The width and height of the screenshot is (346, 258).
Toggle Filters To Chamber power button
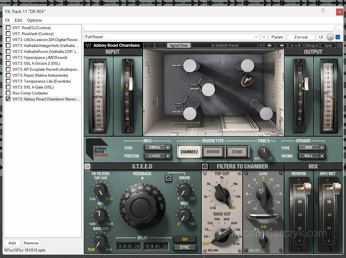point(204,166)
